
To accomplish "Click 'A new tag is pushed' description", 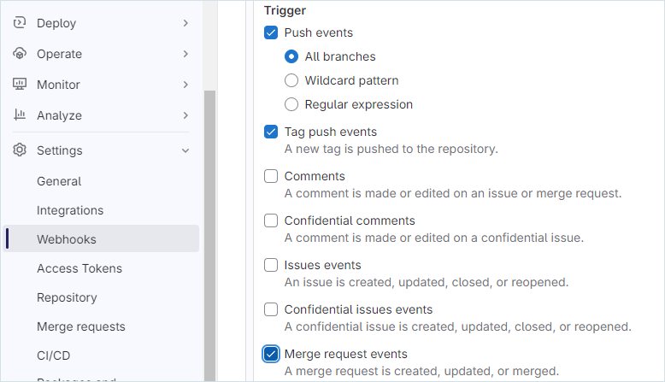I will [391, 149].
